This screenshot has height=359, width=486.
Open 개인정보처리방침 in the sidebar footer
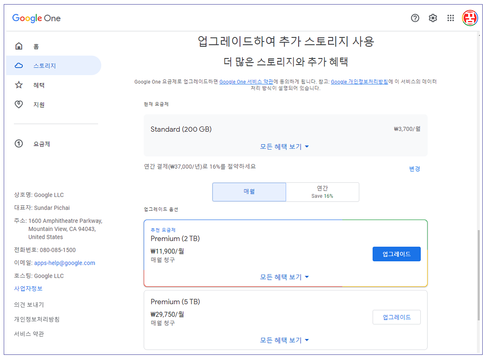tap(37, 319)
